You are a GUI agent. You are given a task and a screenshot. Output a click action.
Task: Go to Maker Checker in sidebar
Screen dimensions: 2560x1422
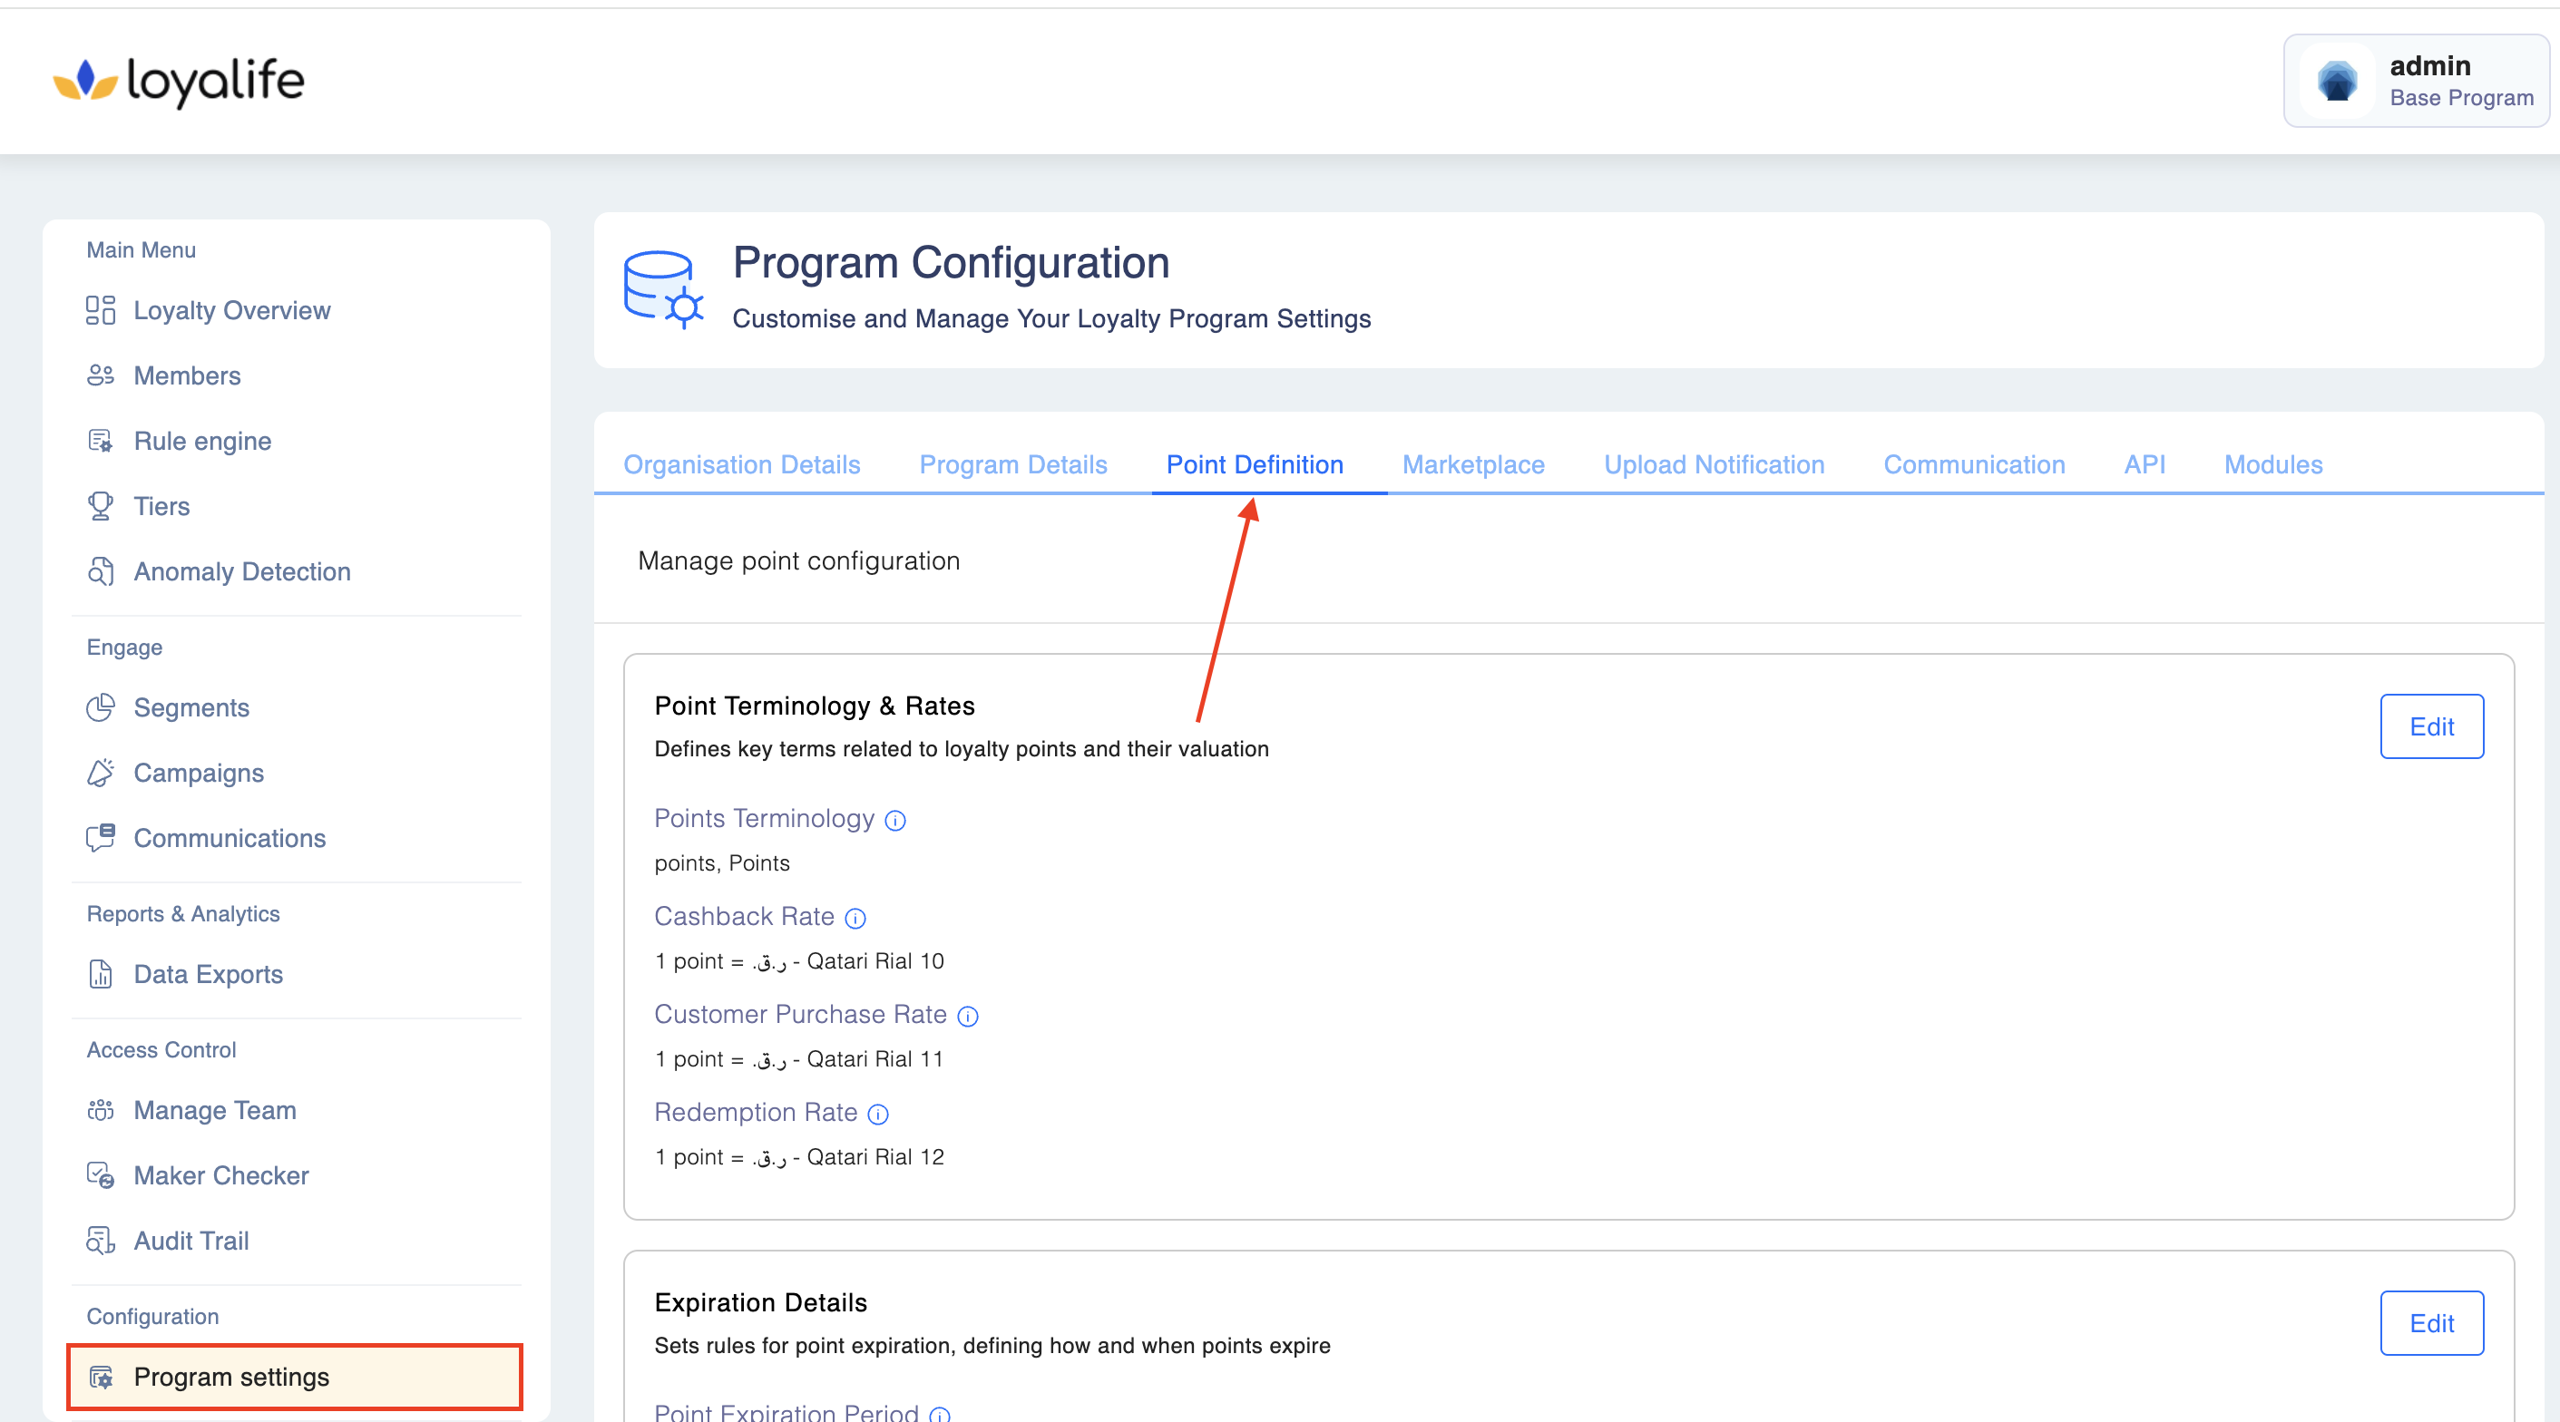point(220,1175)
